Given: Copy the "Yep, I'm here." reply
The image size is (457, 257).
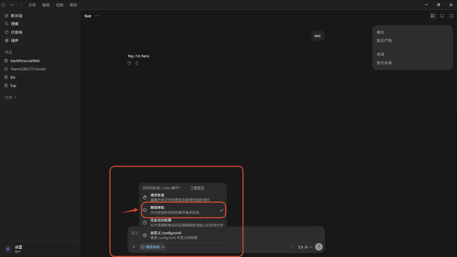Looking at the screenshot, I should coord(129,63).
